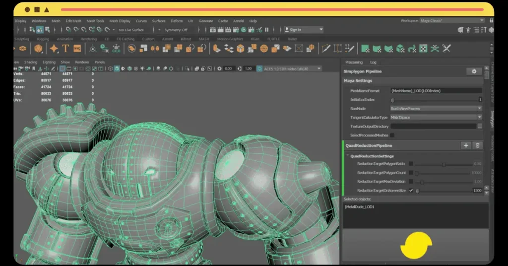Add a pipeline with the plus button

point(465,145)
